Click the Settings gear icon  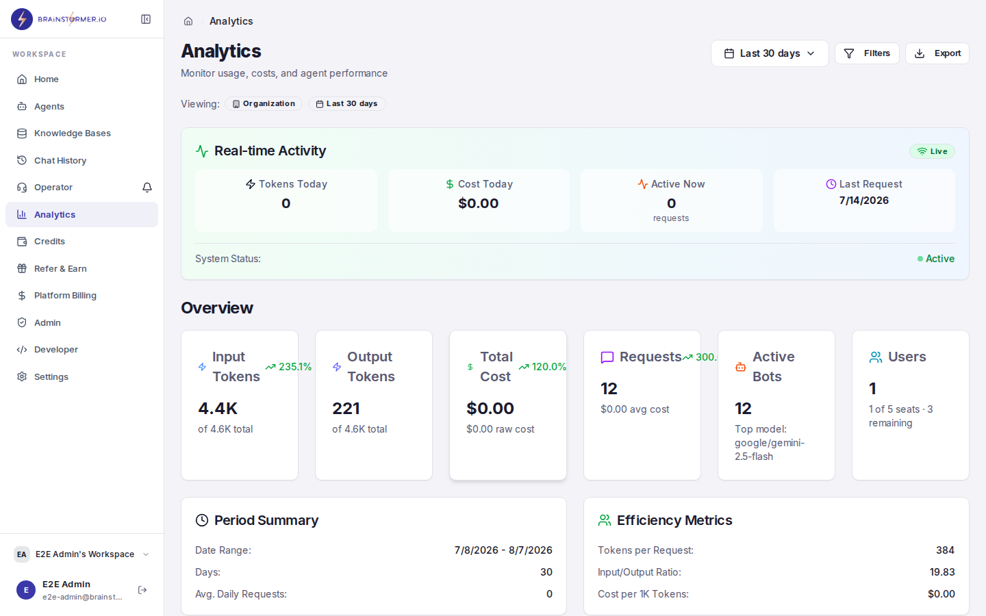pyautogui.click(x=22, y=376)
